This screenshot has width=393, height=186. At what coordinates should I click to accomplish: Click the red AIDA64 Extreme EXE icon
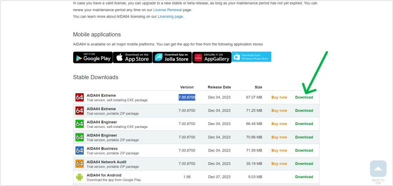(x=79, y=97)
